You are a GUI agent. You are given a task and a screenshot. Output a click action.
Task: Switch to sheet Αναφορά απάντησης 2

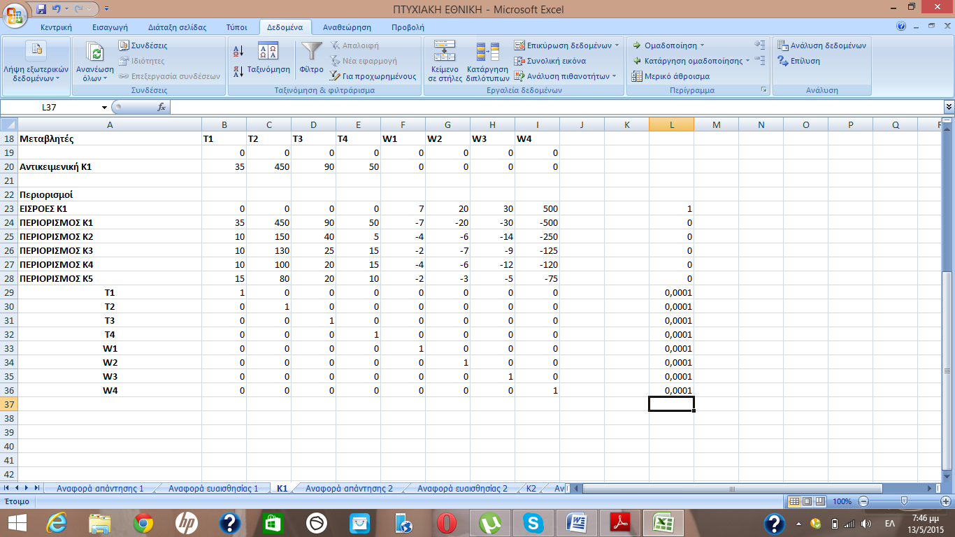349,488
